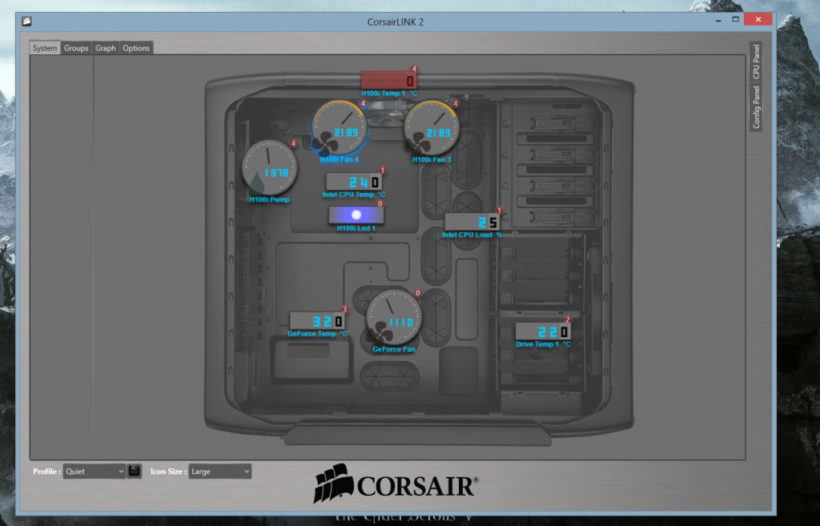Screen dimensions: 820x526
Task: Switch to the Graph tab
Action: click(x=105, y=48)
